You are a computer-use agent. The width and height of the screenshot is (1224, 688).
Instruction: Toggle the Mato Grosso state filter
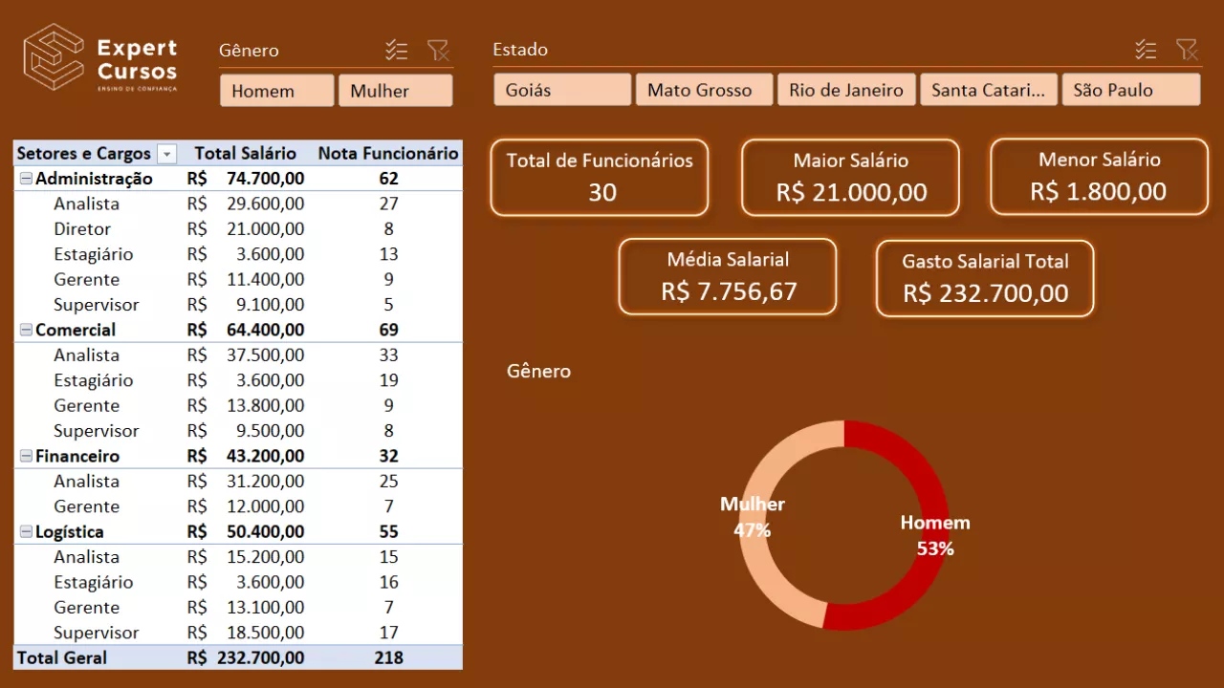[x=704, y=89]
